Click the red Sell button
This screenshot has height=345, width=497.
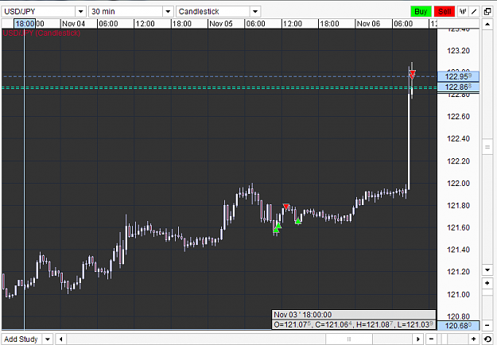click(445, 12)
